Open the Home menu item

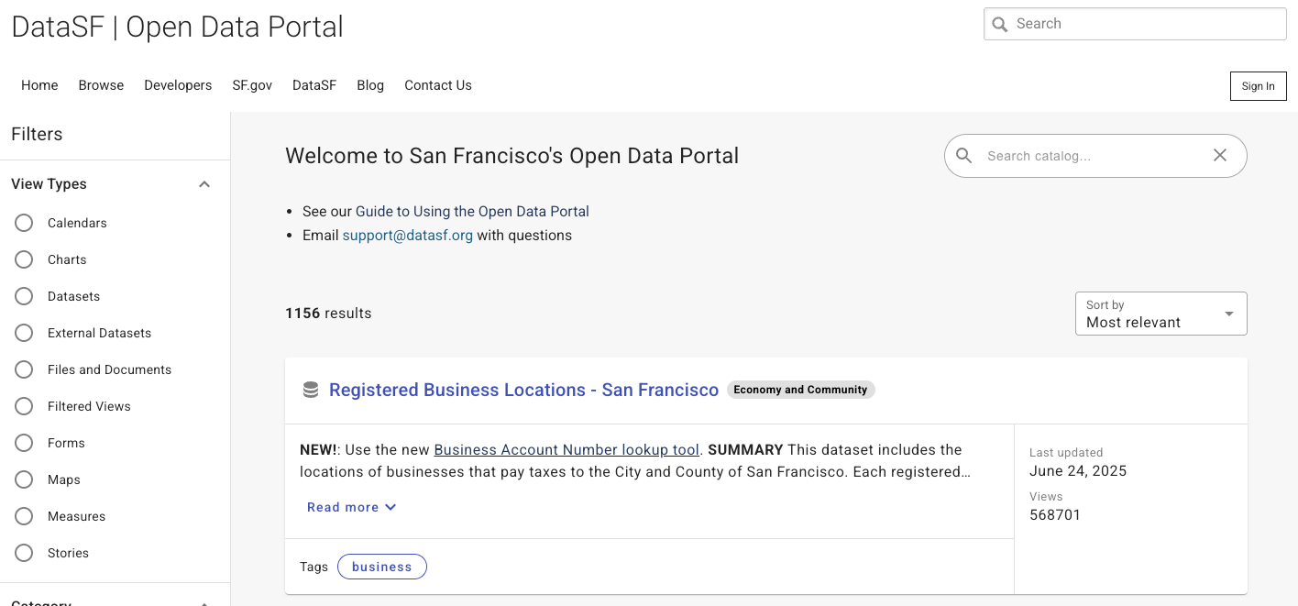39,85
